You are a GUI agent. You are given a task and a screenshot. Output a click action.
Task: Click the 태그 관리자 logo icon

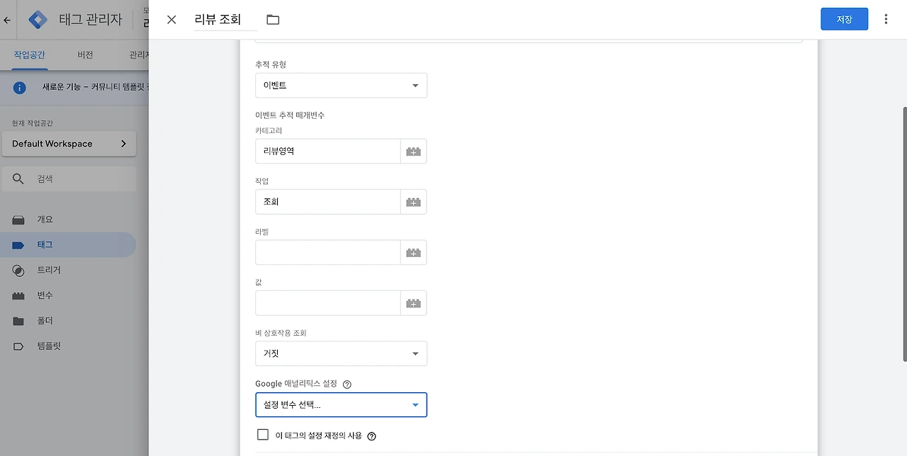38,20
